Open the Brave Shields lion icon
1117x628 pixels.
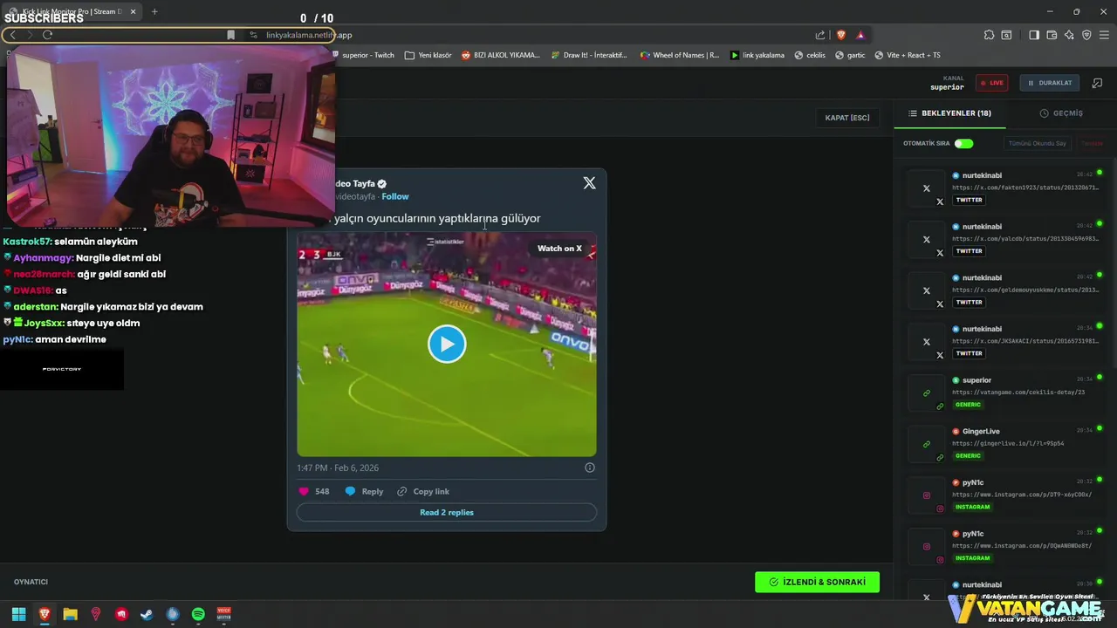(841, 35)
